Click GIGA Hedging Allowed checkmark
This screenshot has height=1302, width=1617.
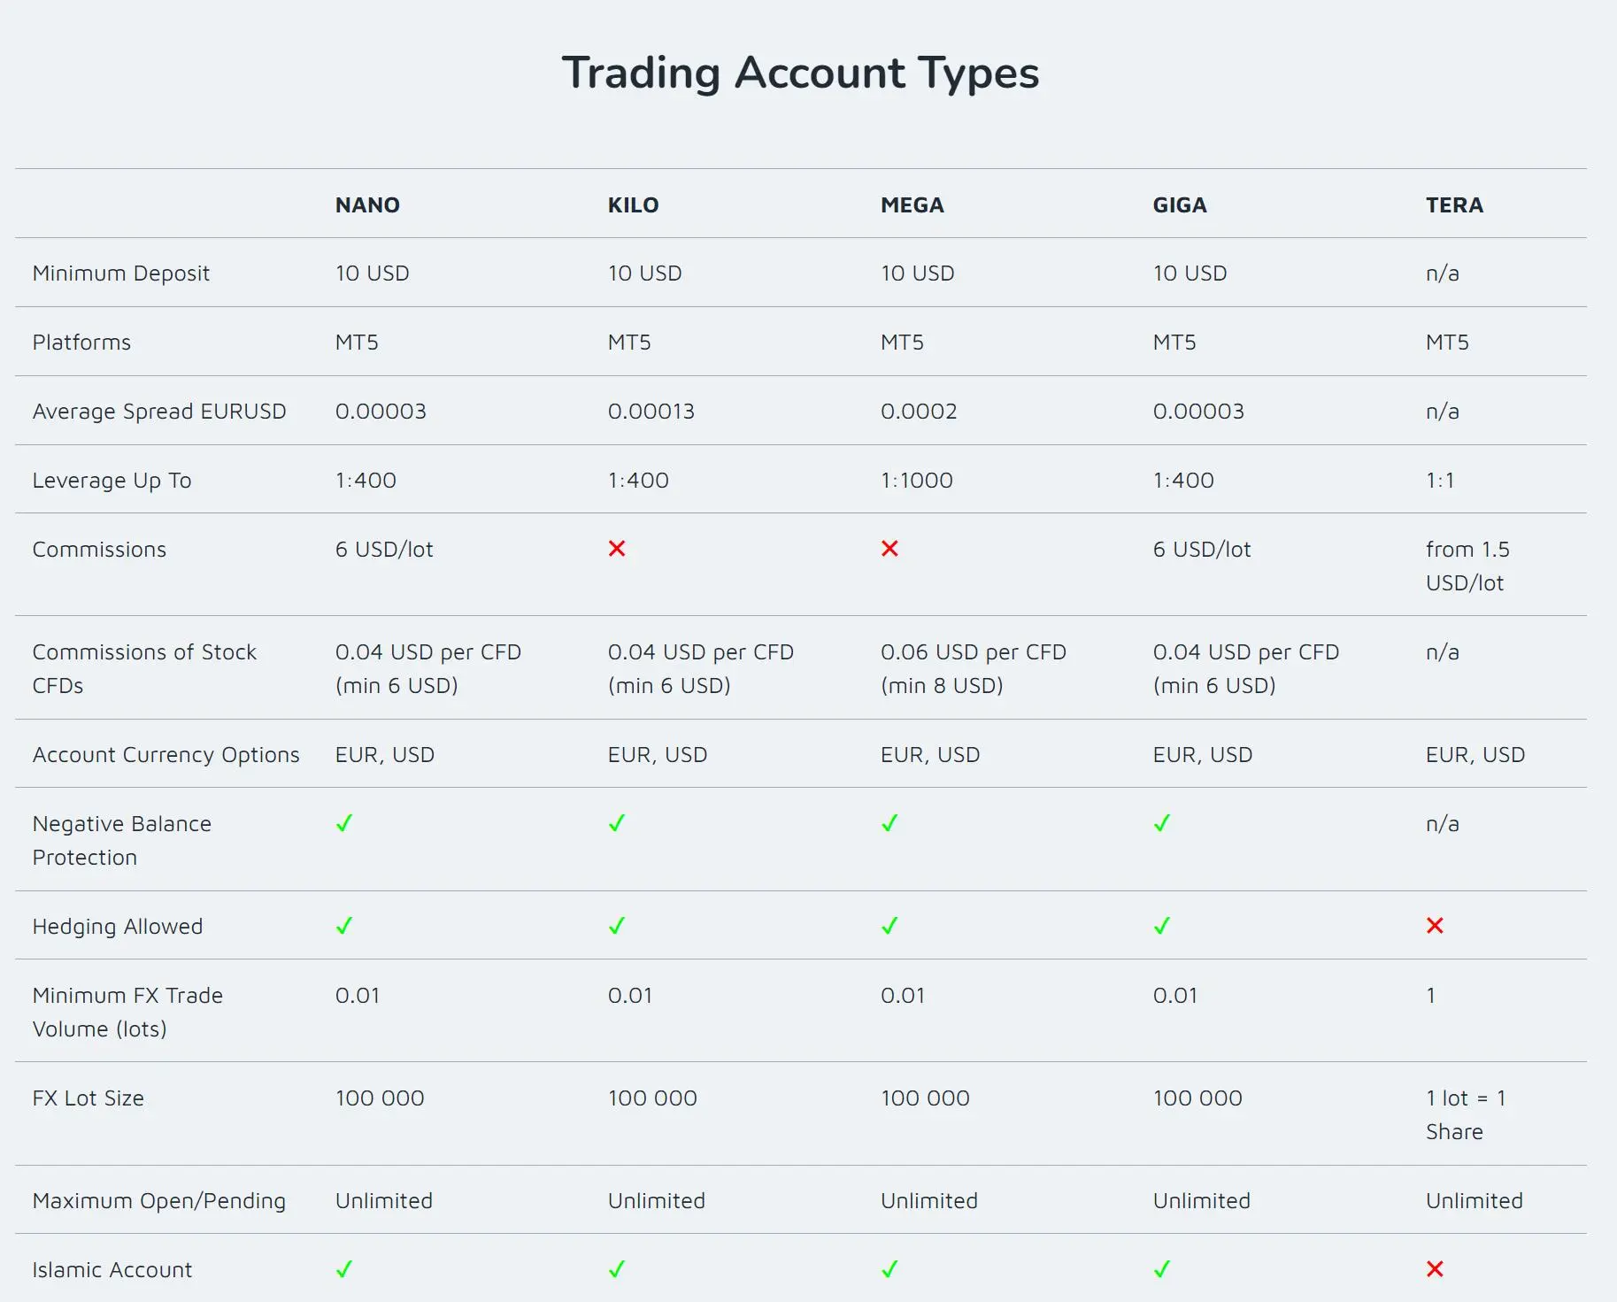pyautogui.click(x=1162, y=926)
